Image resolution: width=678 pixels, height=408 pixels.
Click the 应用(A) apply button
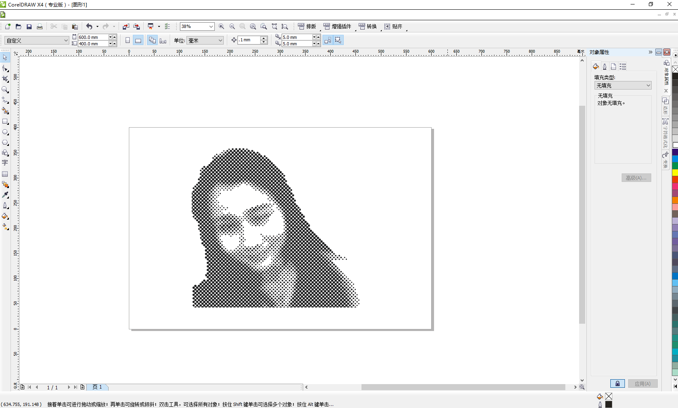(643, 384)
